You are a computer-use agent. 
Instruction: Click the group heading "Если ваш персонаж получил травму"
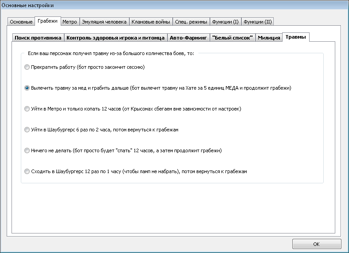[x=111, y=54]
